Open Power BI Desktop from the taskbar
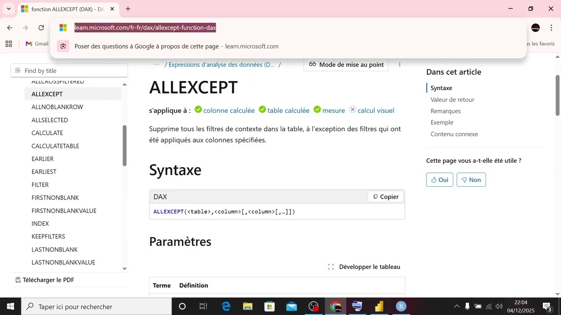This screenshot has width=561, height=315. point(379,306)
